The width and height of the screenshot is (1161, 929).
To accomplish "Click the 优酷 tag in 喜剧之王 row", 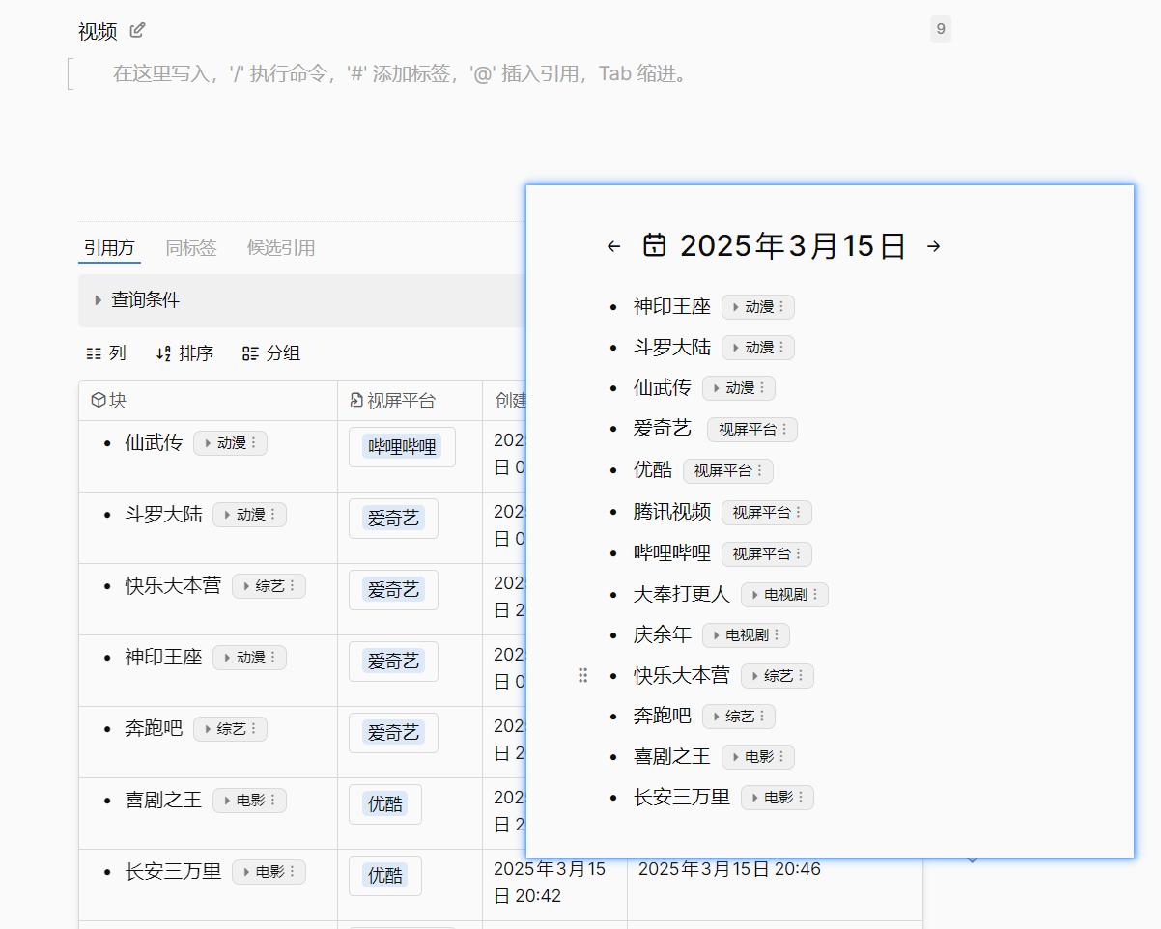I will point(384,803).
